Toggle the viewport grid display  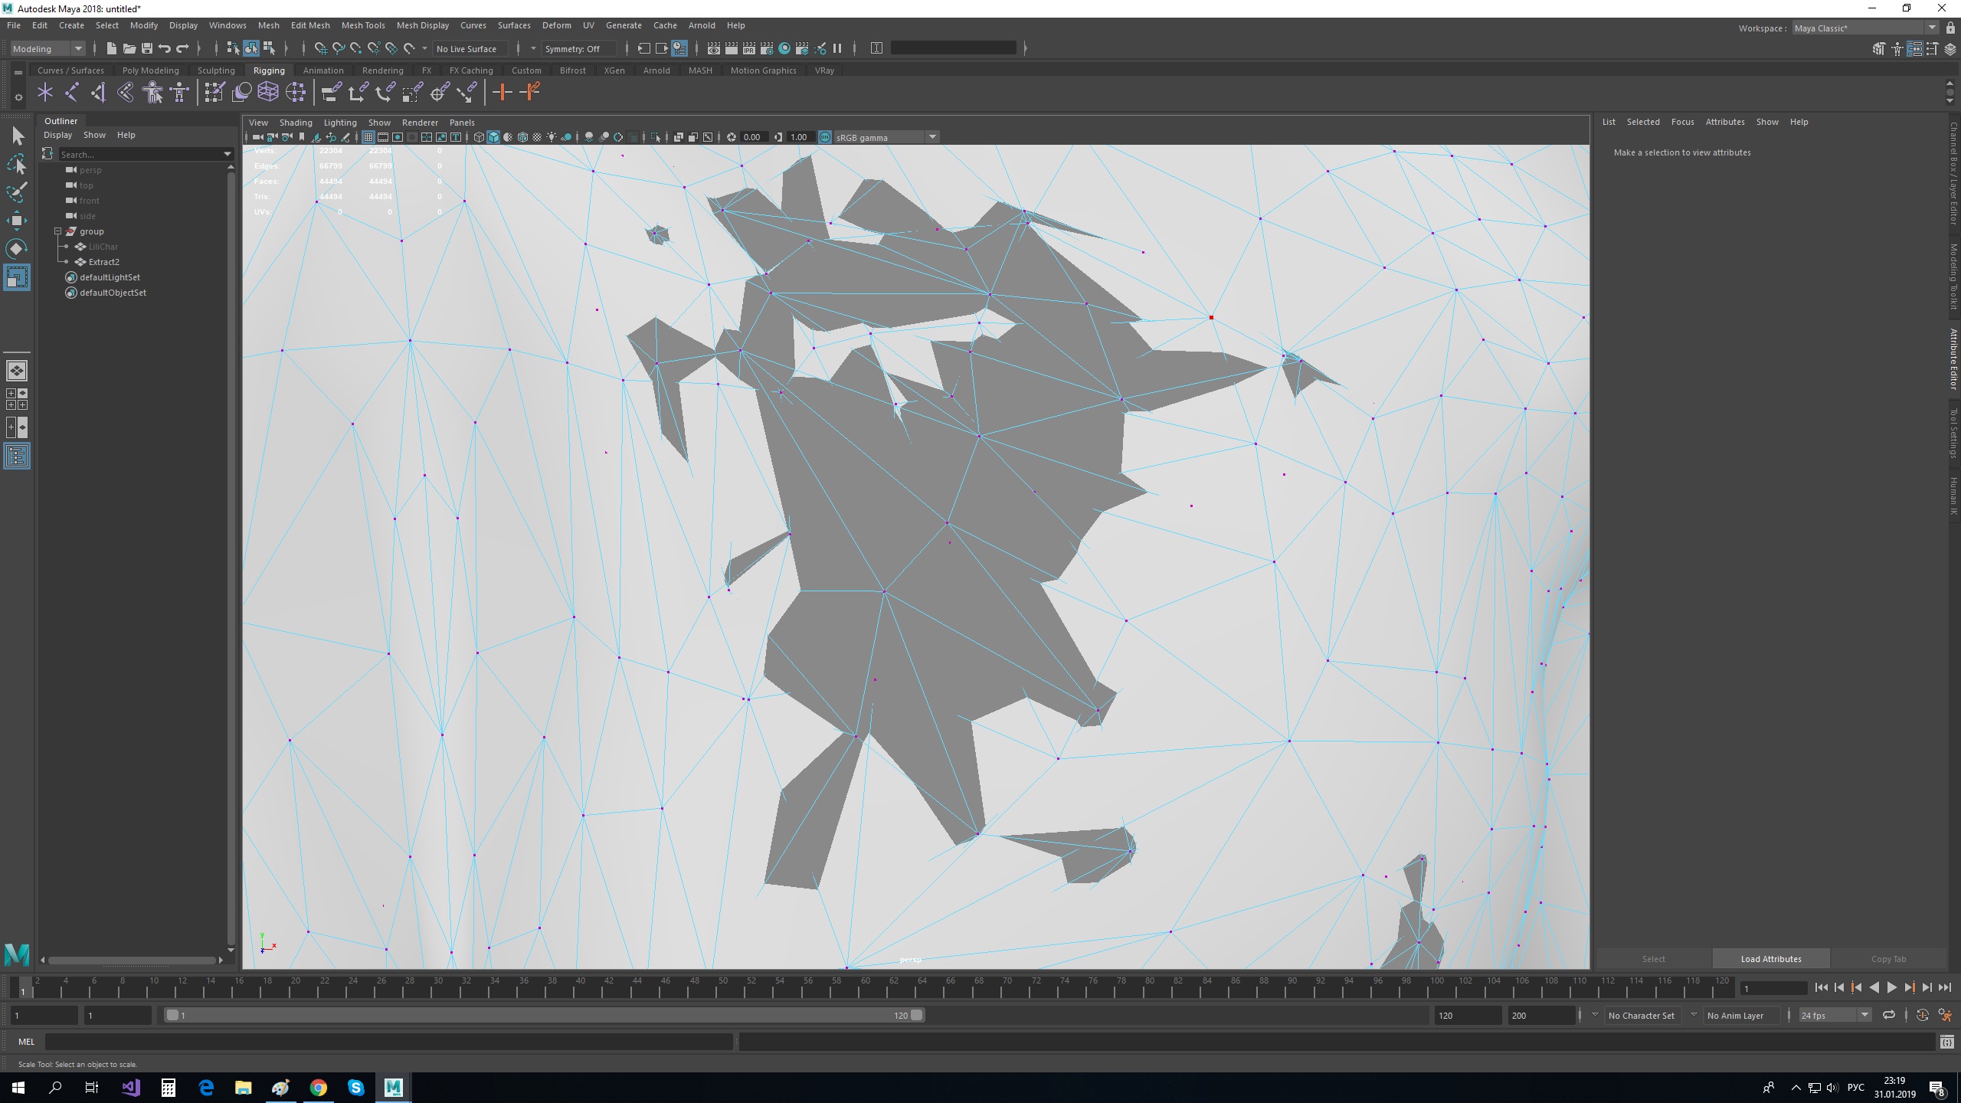click(368, 137)
